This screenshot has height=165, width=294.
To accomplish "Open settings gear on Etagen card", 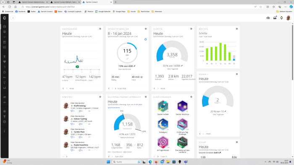I will coord(237,74).
